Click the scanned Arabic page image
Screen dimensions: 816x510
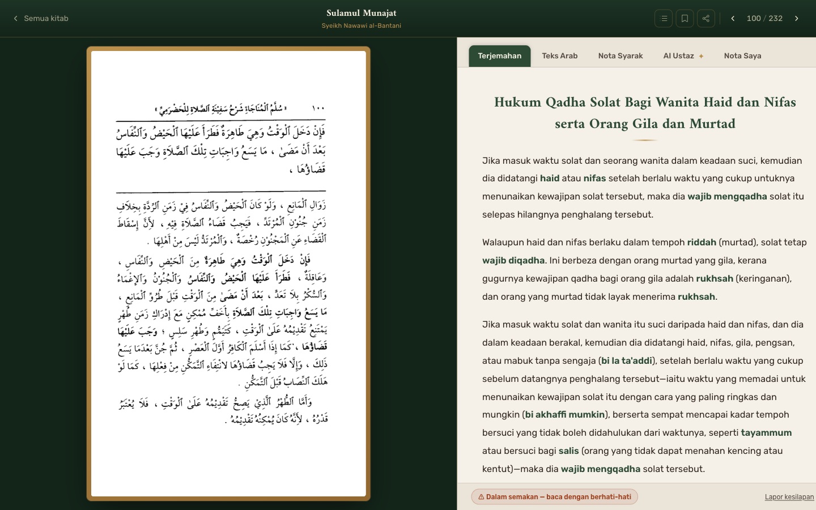point(228,274)
